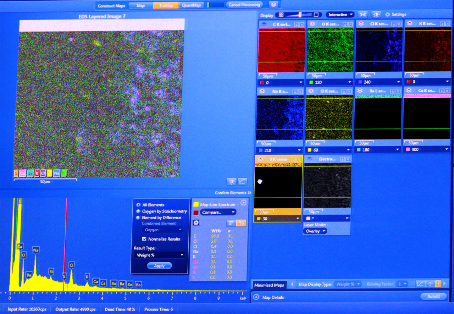Image resolution: width=454 pixels, height=314 pixels.
Task: Select the Map mode in Construct Maps
Action: [x=140, y=5]
